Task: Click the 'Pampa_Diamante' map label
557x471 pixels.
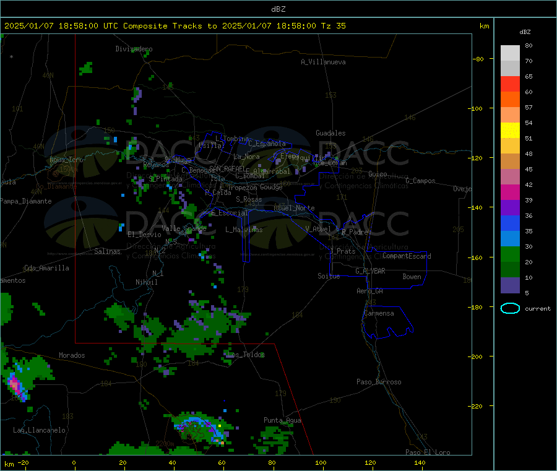Action: coord(26,201)
